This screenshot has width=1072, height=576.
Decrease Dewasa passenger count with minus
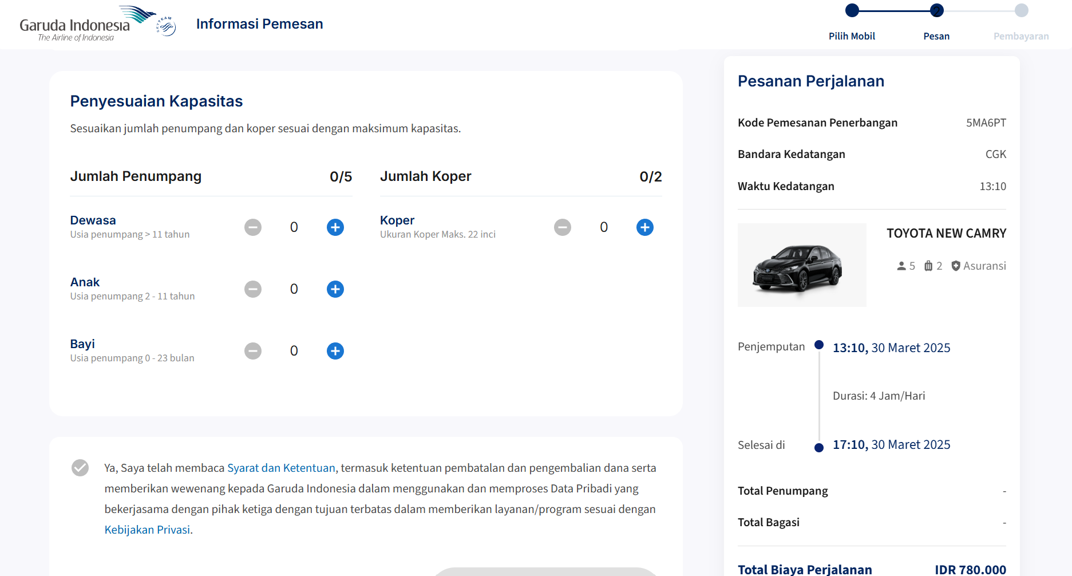click(x=253, y=227)
